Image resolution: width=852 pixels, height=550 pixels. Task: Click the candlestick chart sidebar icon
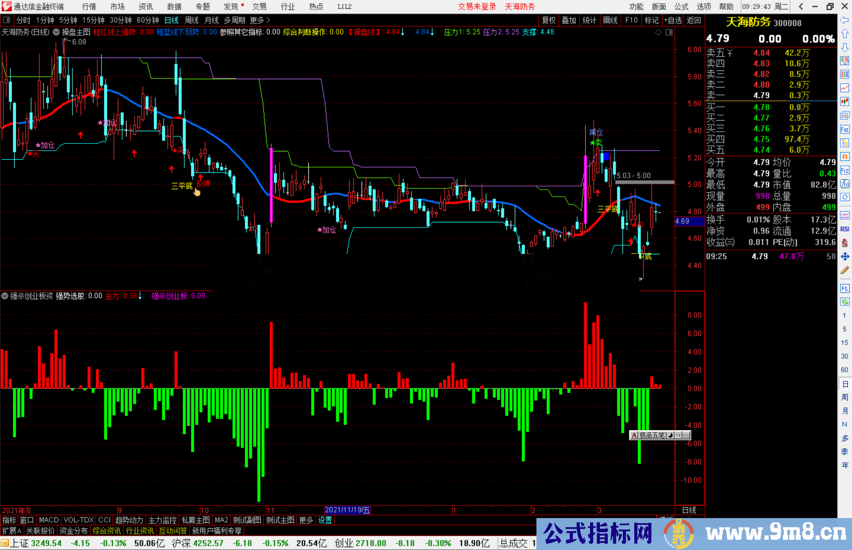[845, 102]
